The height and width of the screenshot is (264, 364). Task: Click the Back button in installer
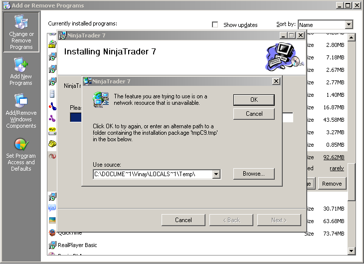(x=231, y=220)
